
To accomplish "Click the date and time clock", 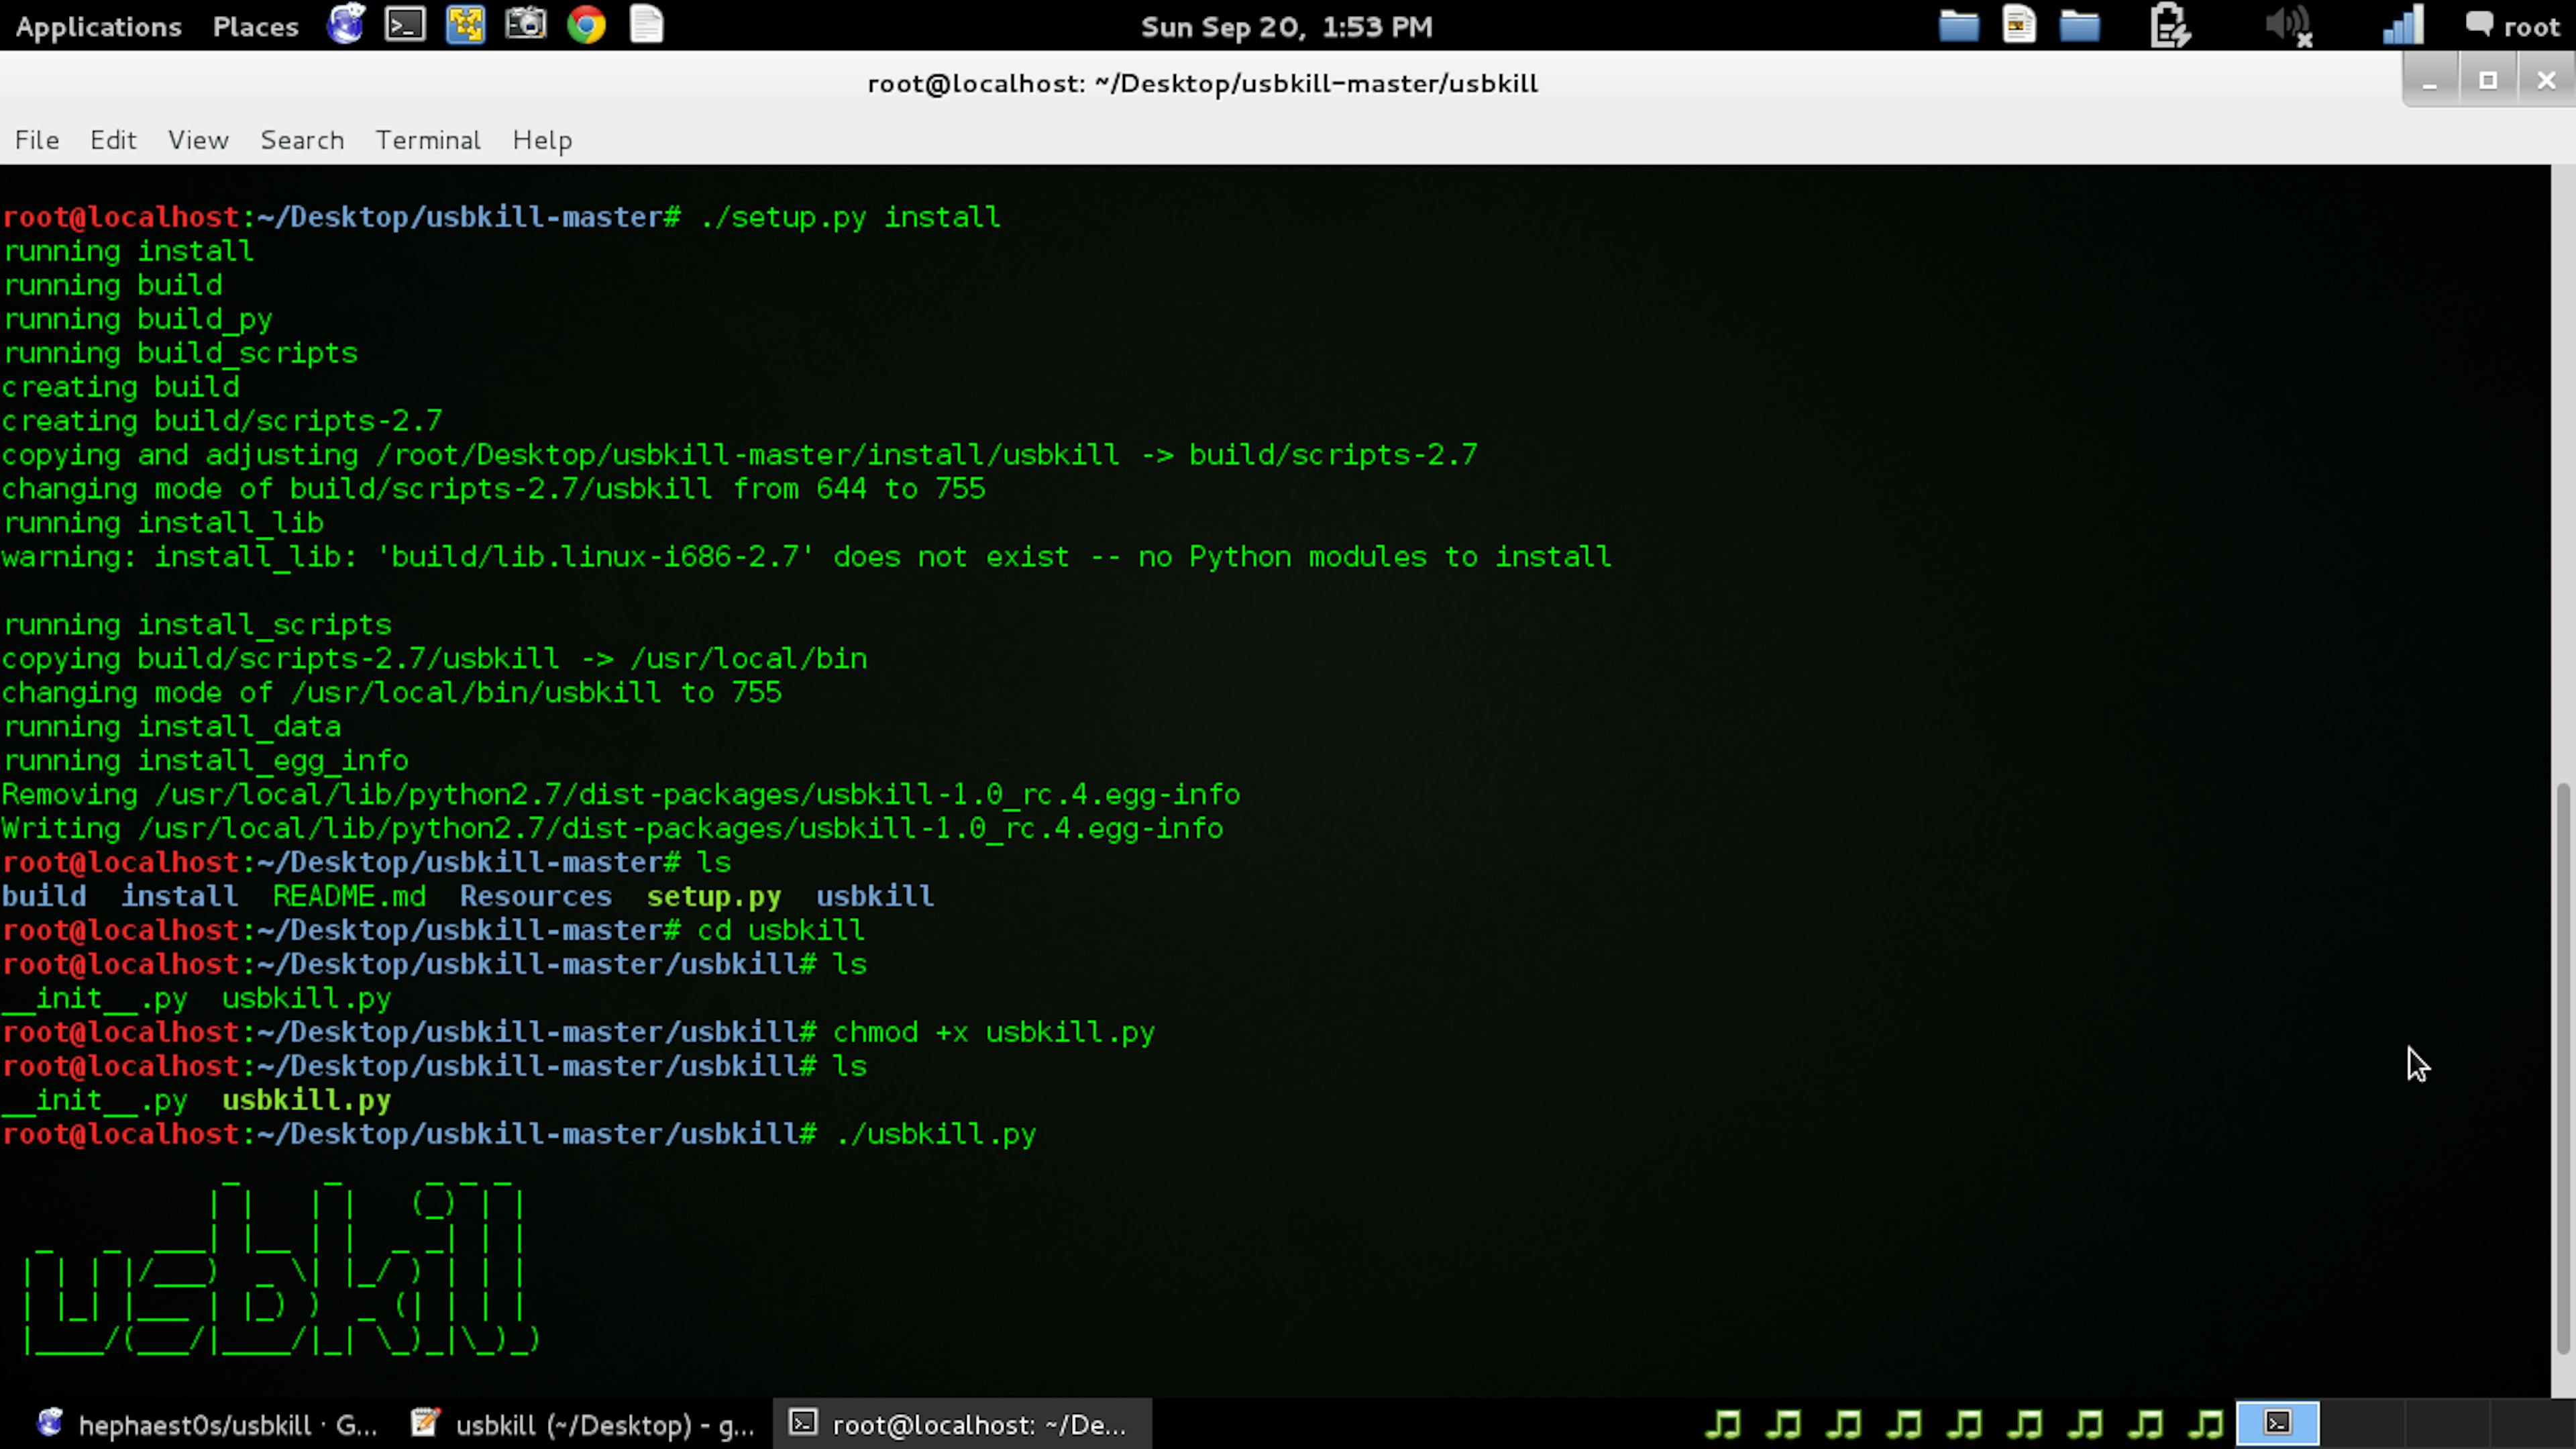I will tap(1286, 26).
